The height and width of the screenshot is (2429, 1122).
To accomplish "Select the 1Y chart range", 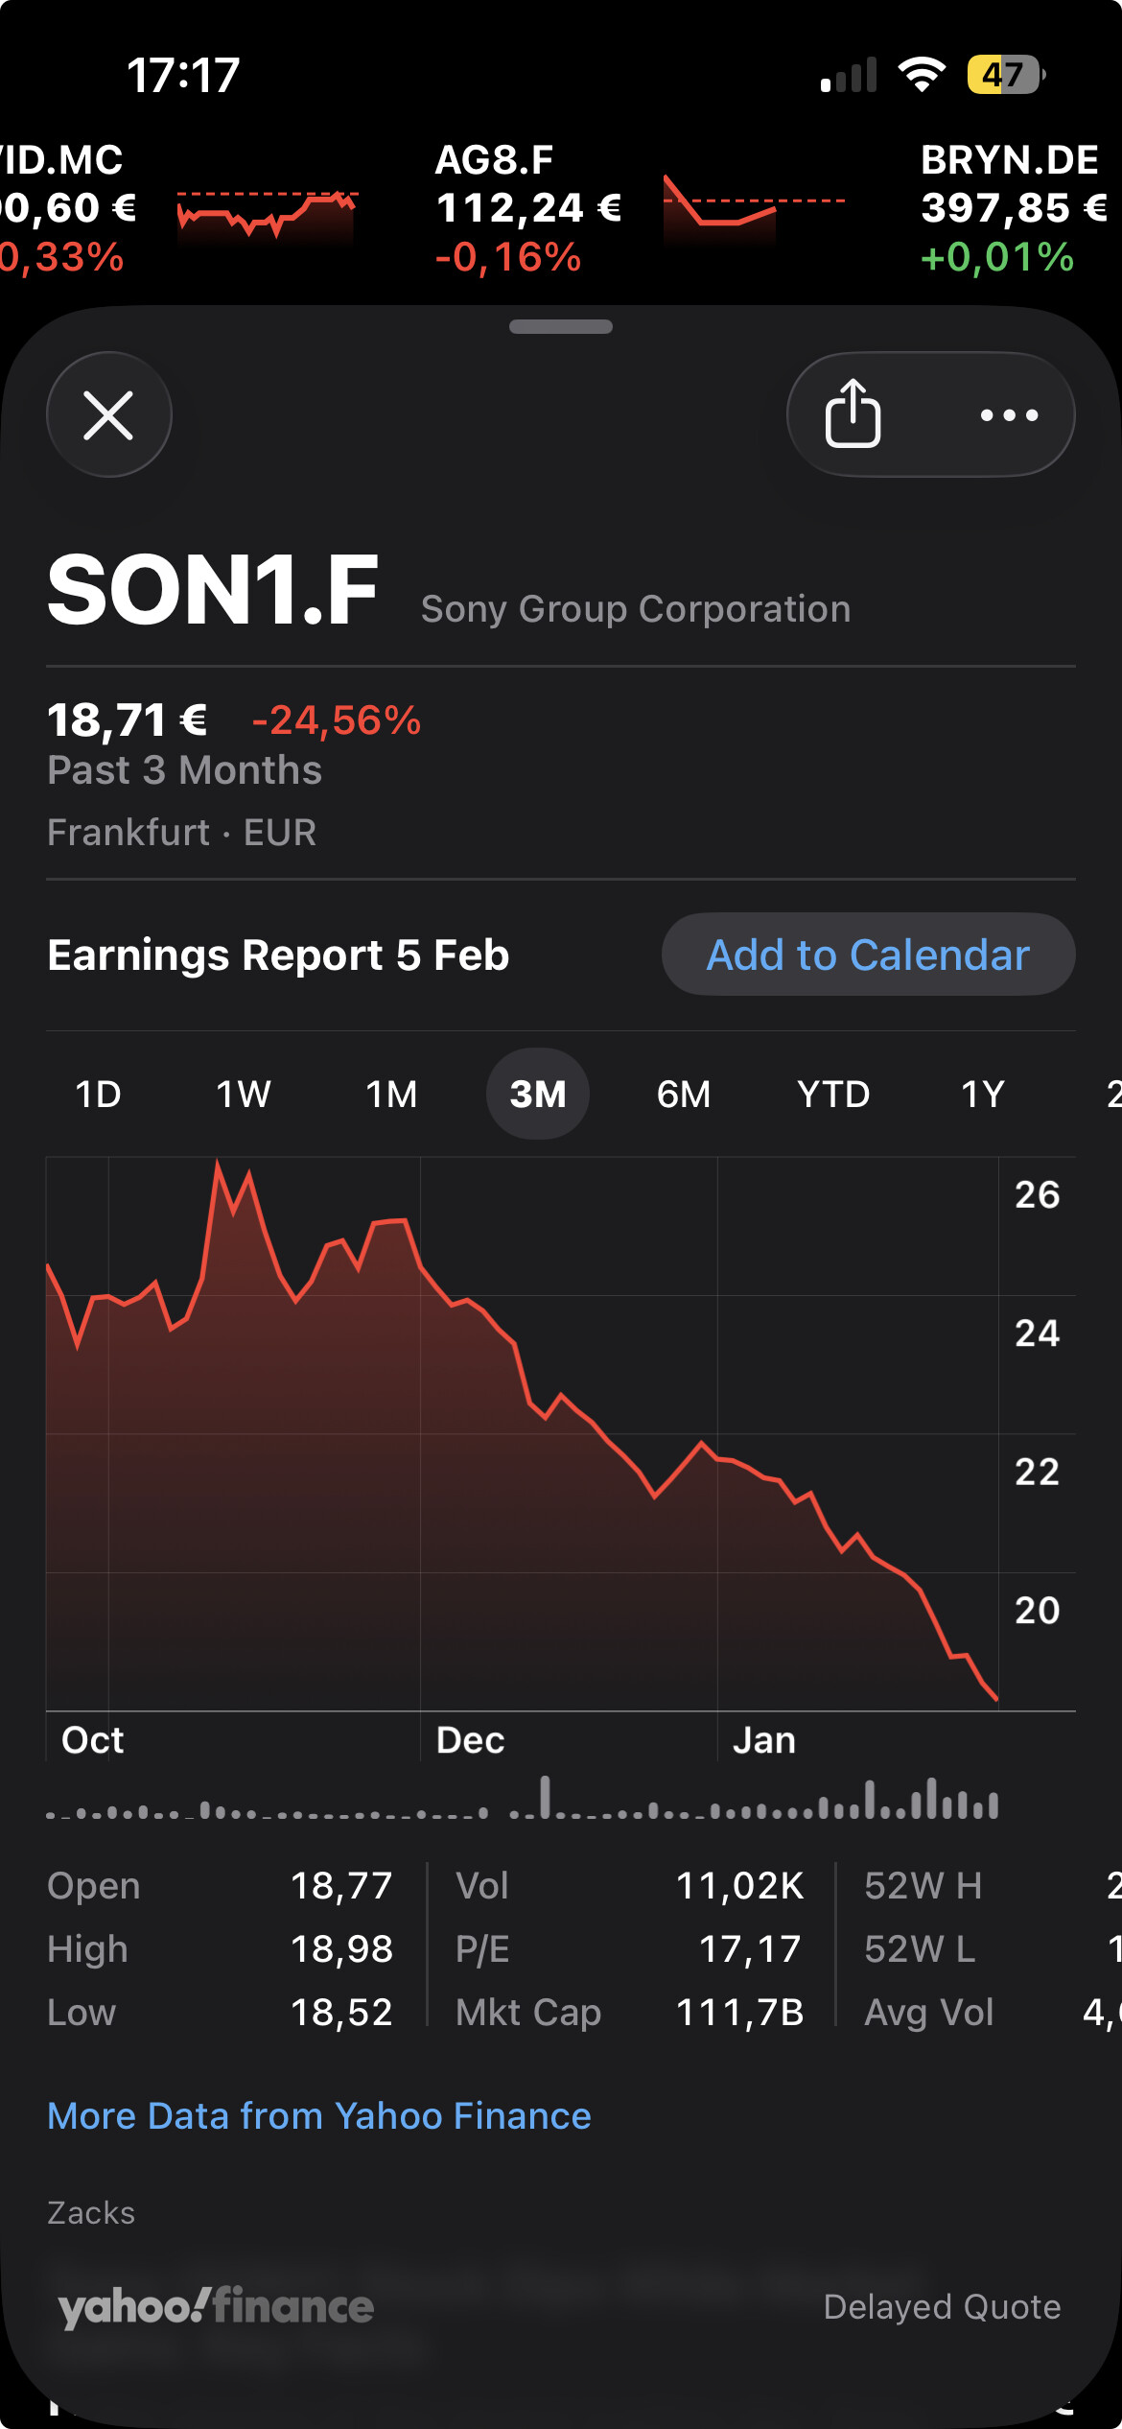I will [983, 1095].
